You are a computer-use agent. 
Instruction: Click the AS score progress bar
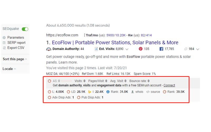pyautogui.click(x=66, y=81)
